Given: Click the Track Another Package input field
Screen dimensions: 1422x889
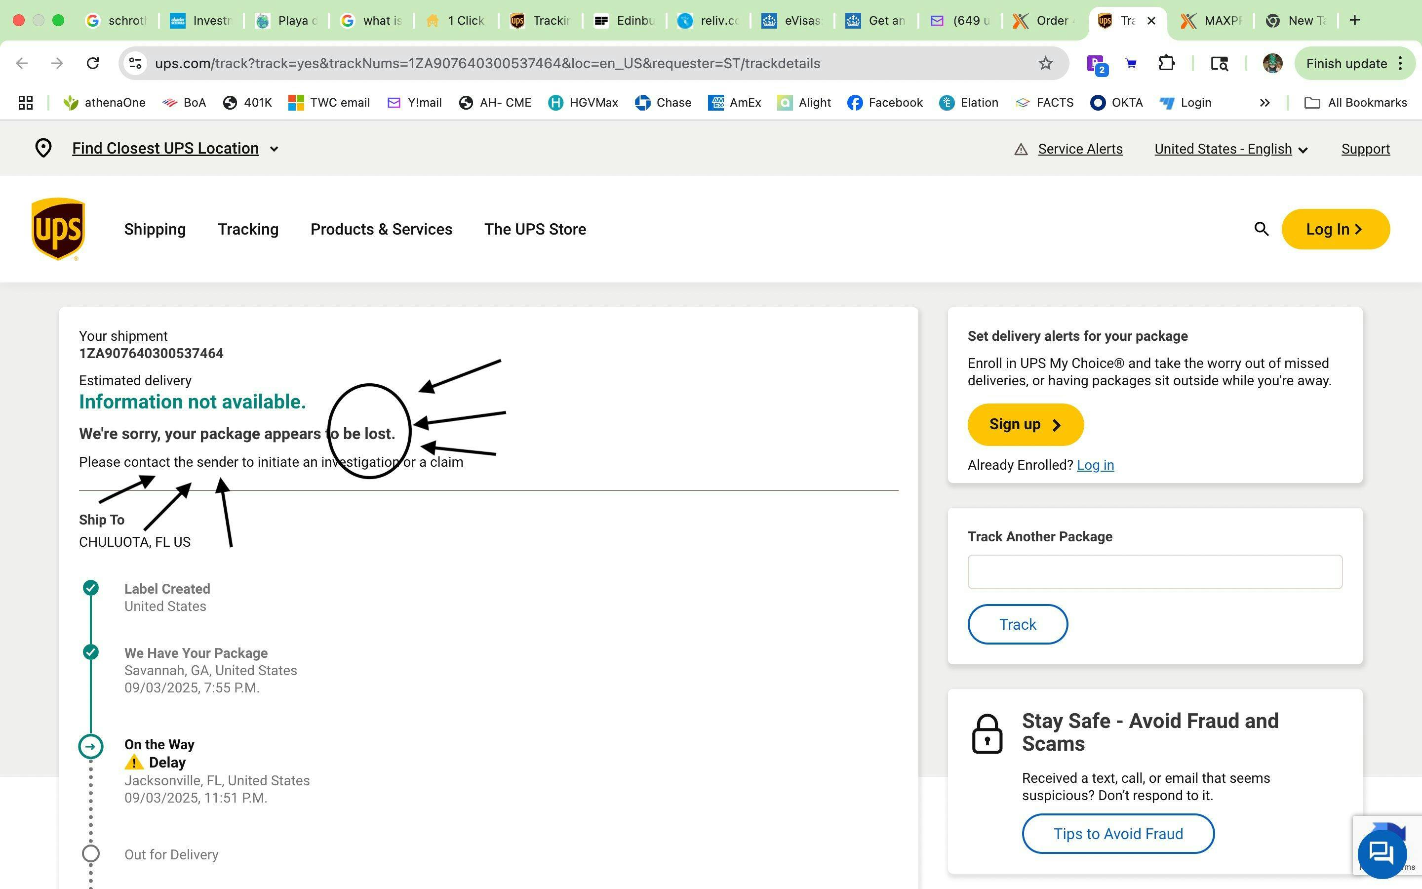Looking at the screenshot, I should pyautogui.click(x=1155, y=571).
